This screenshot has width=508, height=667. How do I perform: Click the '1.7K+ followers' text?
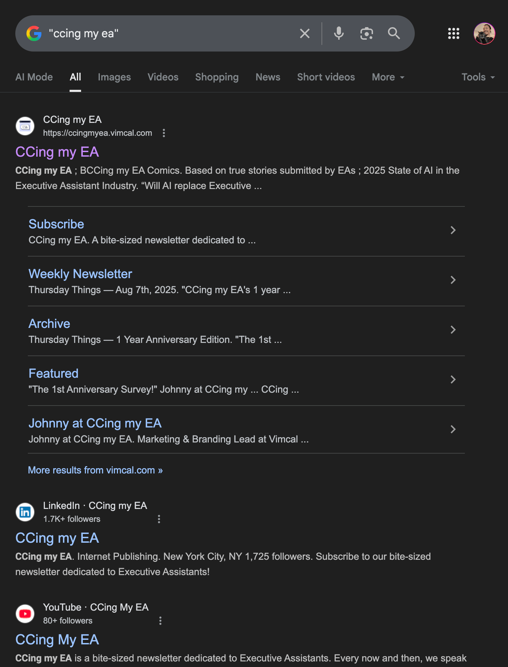pyautogui.click(x=72, y=519)
